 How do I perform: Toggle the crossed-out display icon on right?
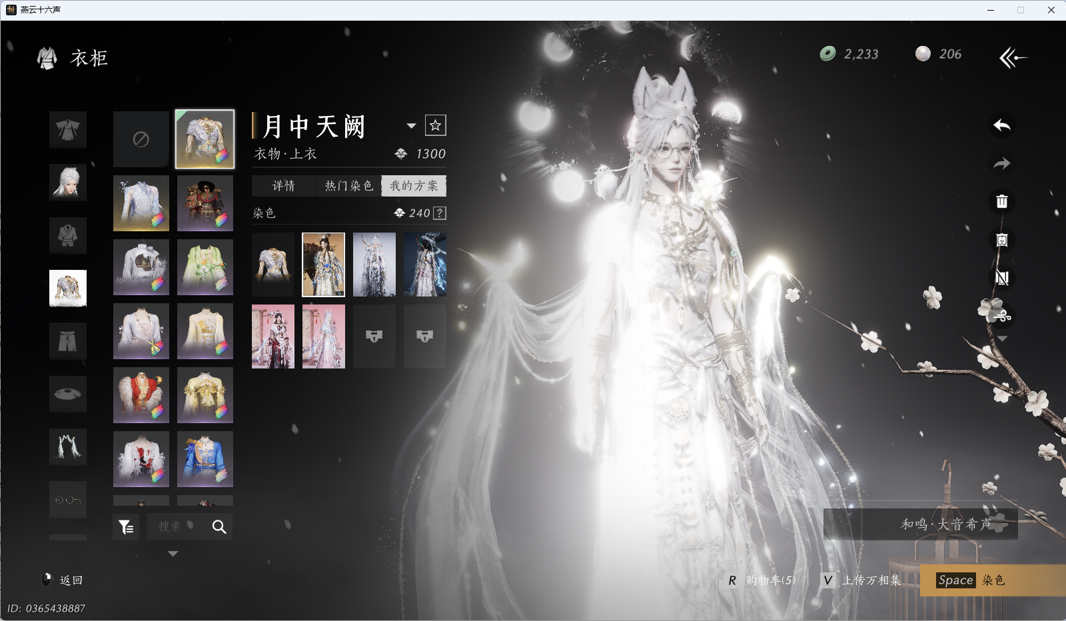pyautogui.click(x=1002, y=278)
